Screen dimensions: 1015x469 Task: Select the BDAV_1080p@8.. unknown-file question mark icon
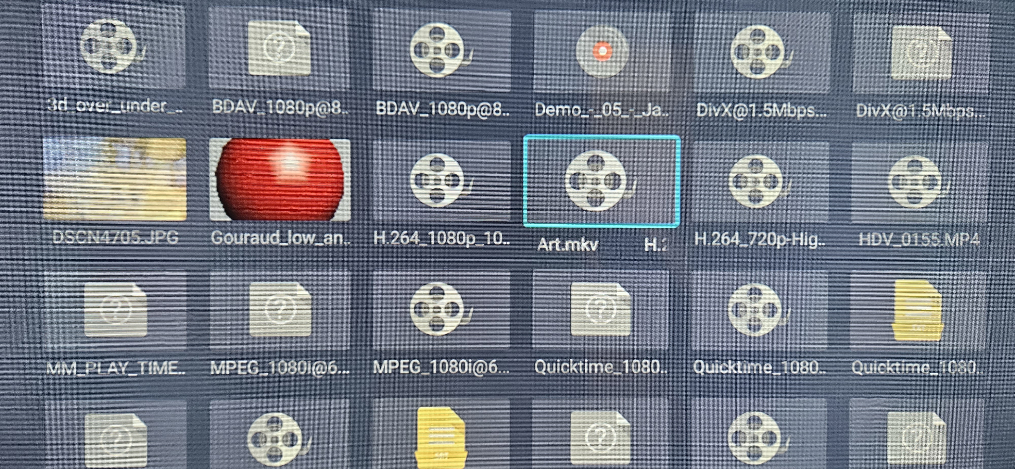[279, 48]
